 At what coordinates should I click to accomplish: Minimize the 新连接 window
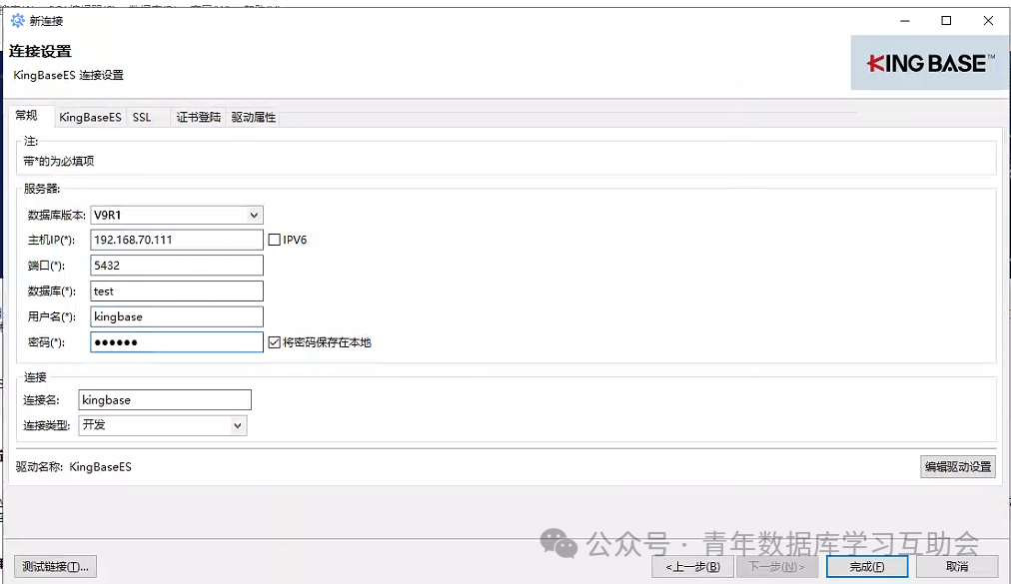905,21
